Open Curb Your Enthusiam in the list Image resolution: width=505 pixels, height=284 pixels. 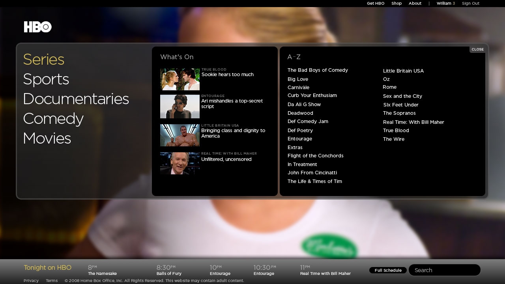(312, 95)
